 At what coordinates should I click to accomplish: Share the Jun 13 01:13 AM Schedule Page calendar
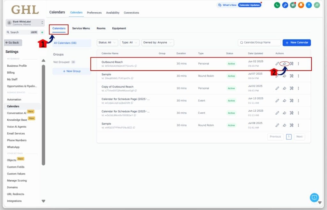285,113
